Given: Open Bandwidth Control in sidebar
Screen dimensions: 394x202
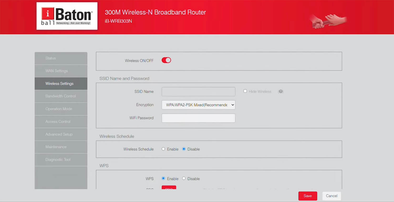Looking at the screenshot, I should 61,96.
